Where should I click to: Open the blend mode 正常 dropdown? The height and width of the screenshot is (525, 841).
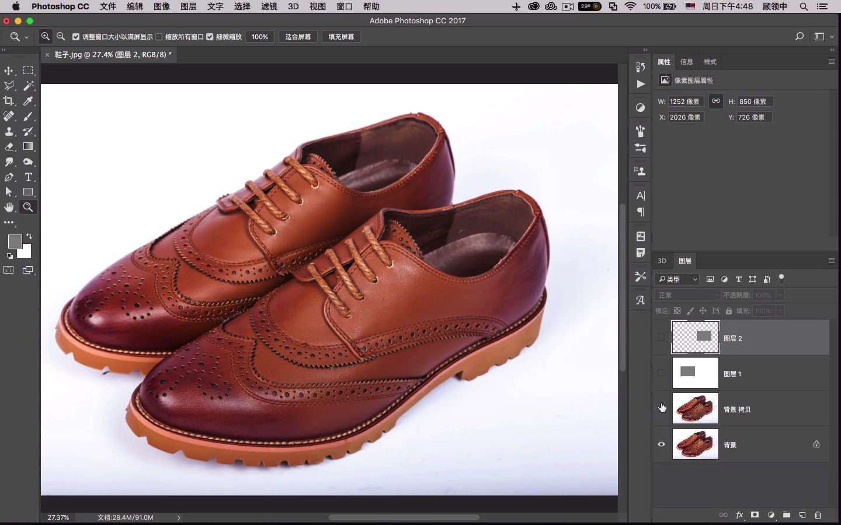[x=688, y=295]
